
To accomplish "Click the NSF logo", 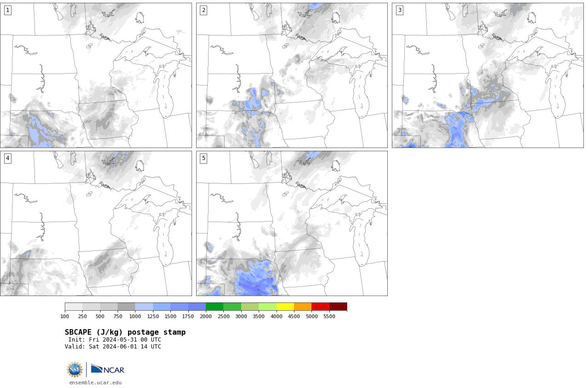I will pyautogui.click(x=74, y=370).
